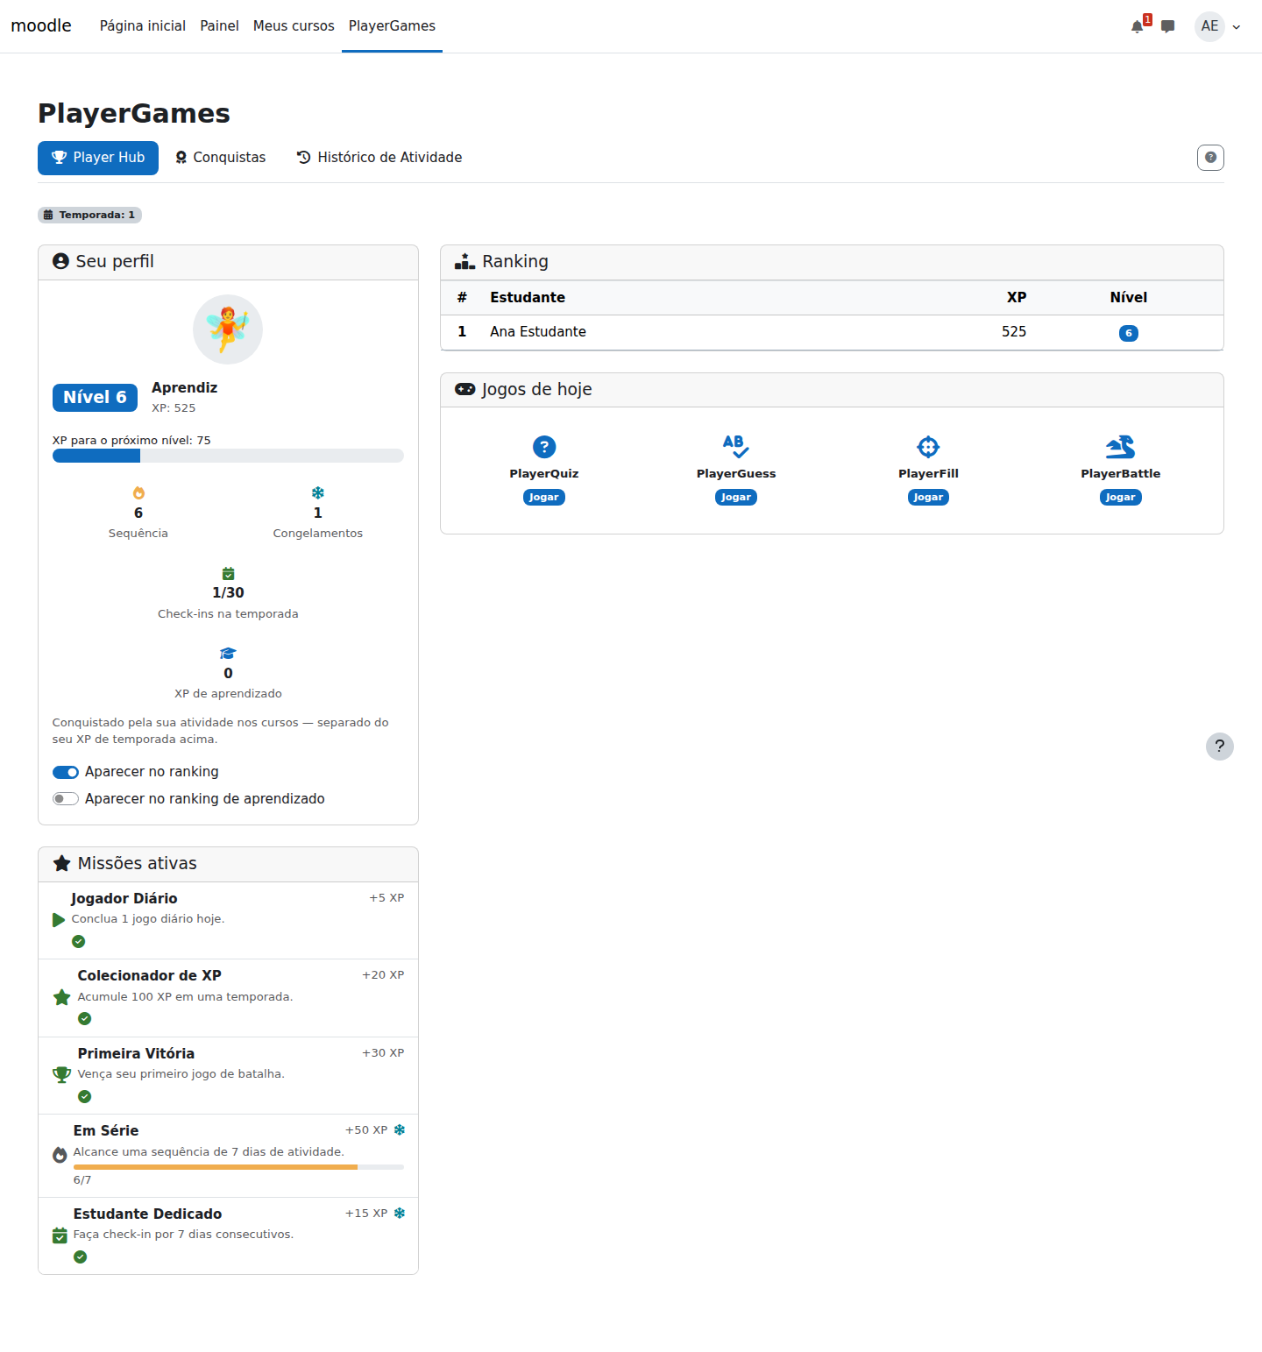
Task: Click the PlayerGuess AB check icon
Action: [736, 447]
